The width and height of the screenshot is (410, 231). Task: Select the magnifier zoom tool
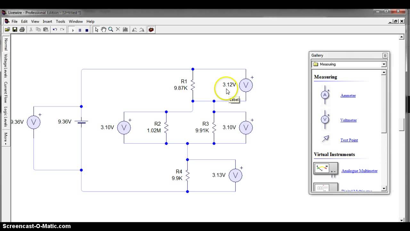[x=111, y=30]
